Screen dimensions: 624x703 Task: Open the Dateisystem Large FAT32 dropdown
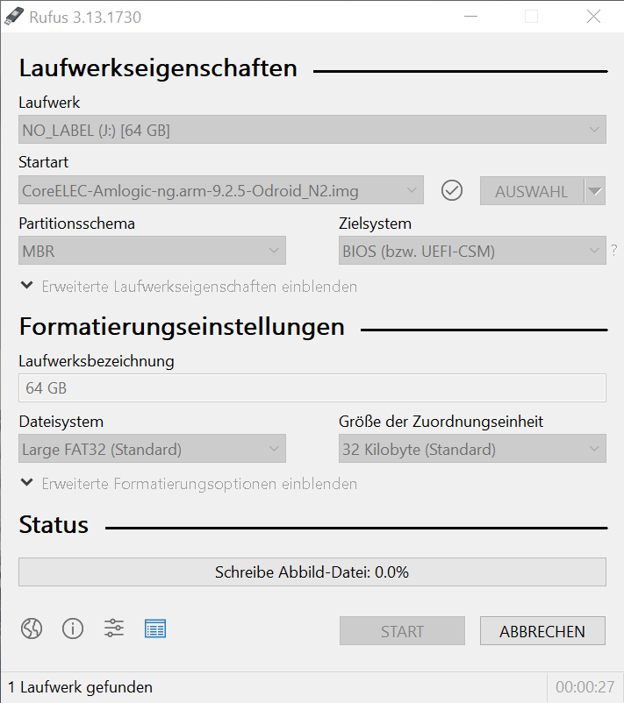tap(152, 448)
